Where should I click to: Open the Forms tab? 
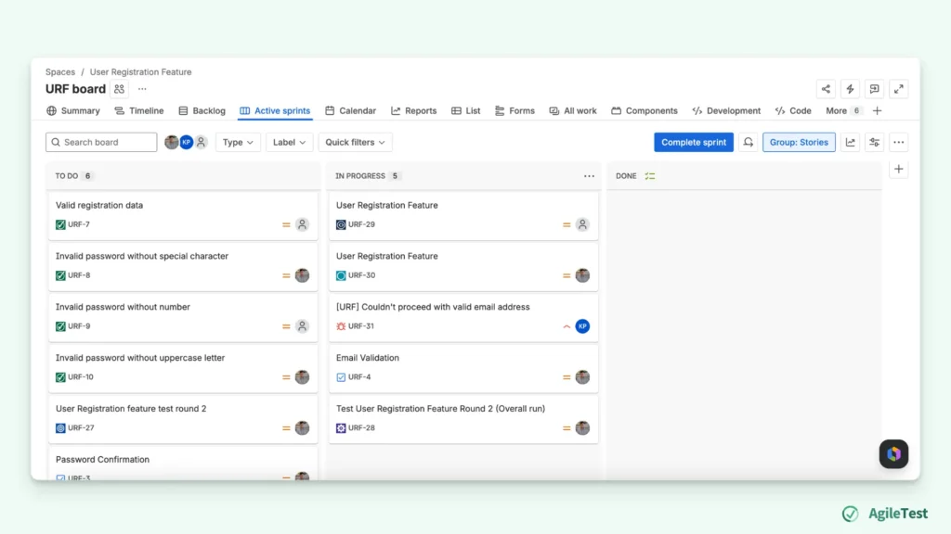click(x=515, y=111)
